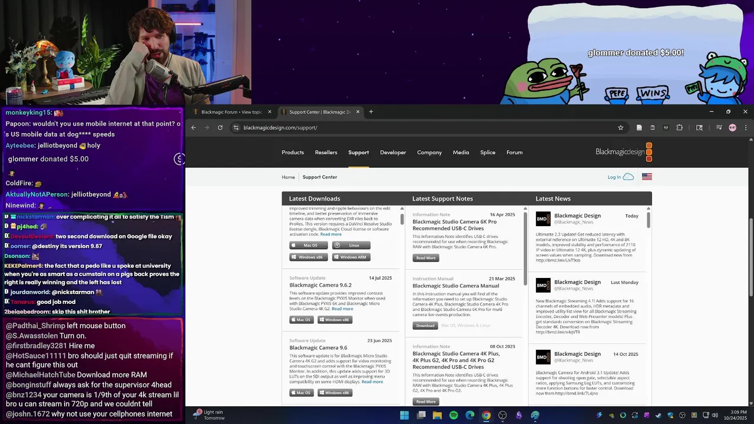This screenshot has width=754, height=424.
Task: Open the media controls icon in Chrome toolbar
Action: click(719, 128)
